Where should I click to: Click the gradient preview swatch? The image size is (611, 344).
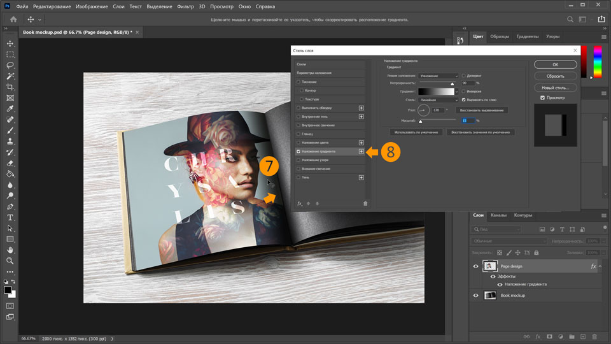(435, 92)
